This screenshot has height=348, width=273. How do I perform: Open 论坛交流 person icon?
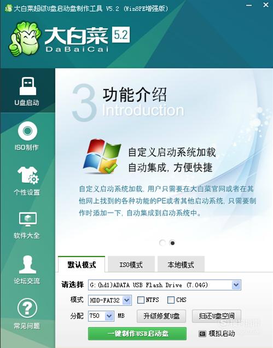tap(27, 264)
